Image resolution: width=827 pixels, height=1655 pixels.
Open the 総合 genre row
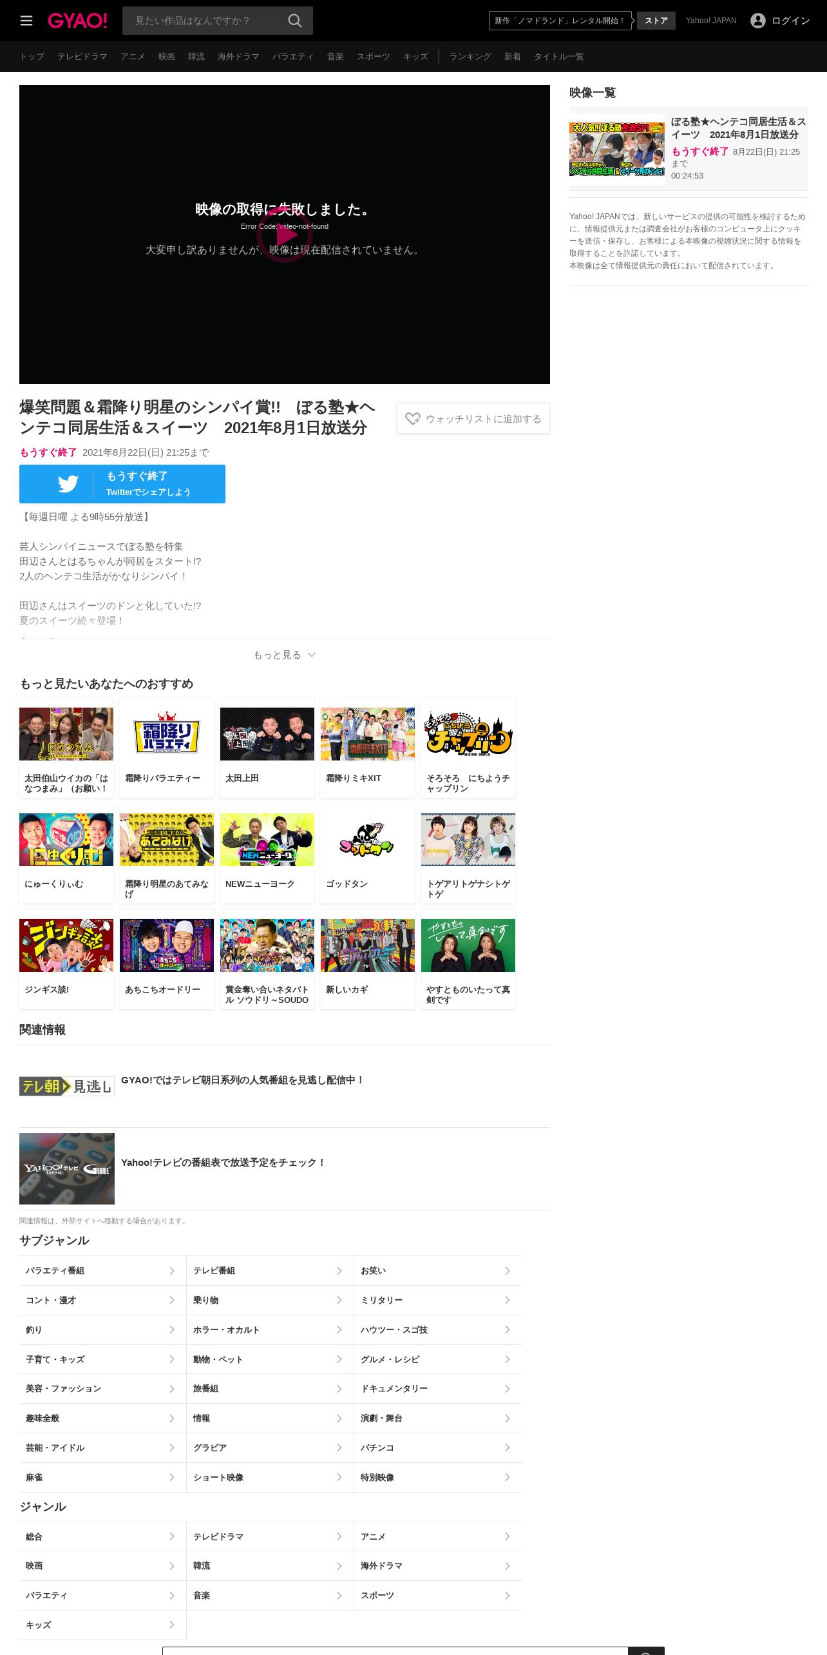[x=102, y=1537]
